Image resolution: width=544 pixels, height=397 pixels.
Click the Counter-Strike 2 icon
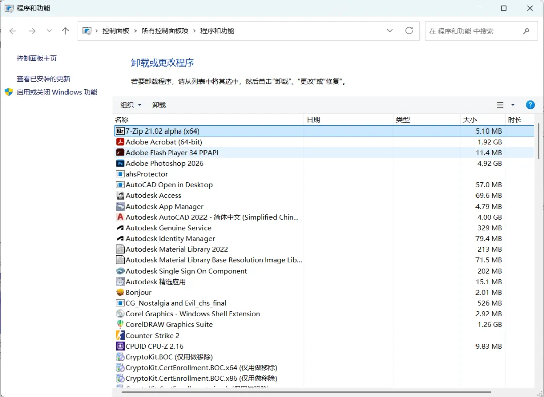pos(120,336)
